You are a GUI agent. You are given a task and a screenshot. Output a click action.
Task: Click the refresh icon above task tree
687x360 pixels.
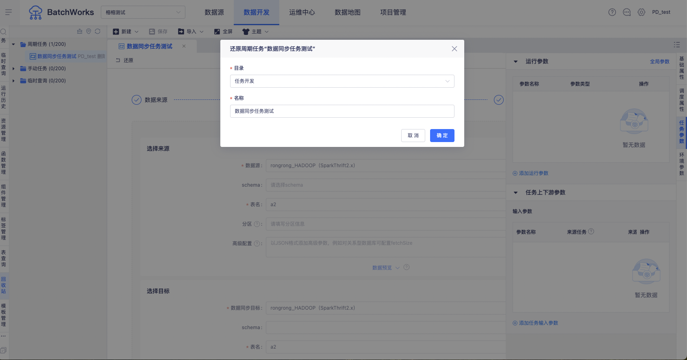click(98, 31)
